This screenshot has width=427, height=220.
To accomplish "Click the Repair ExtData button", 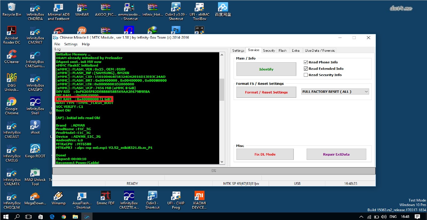I will pos(336,154).
